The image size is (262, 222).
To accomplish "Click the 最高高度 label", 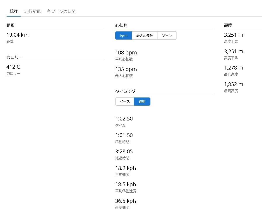I will click(x=231, y=91).
